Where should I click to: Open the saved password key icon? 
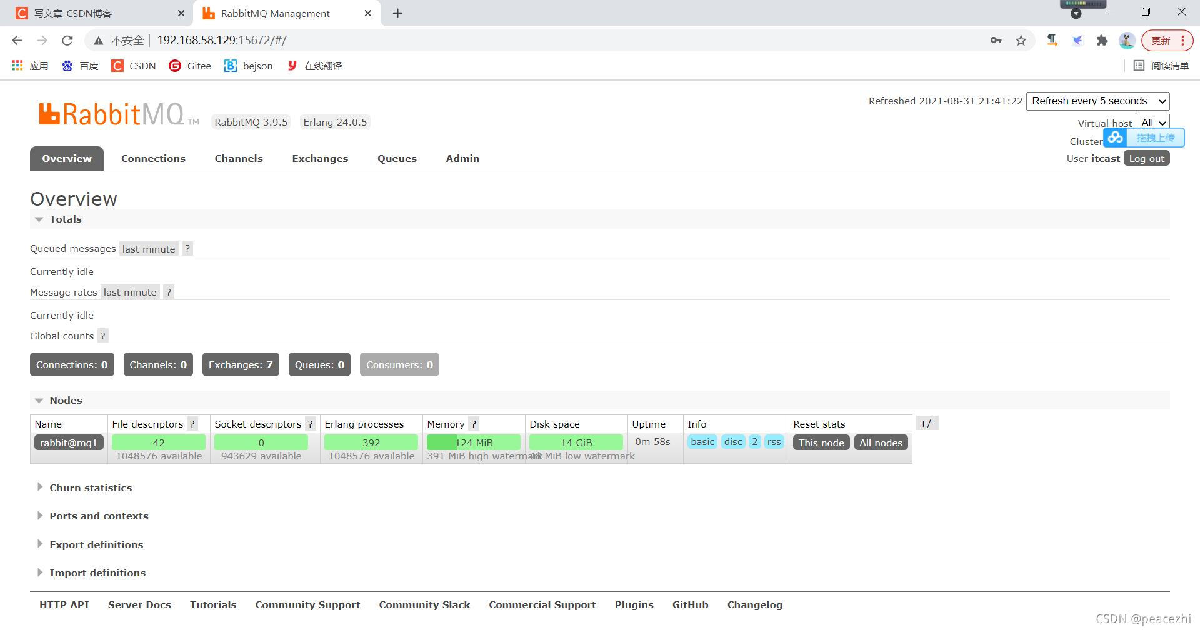point(996,40)
